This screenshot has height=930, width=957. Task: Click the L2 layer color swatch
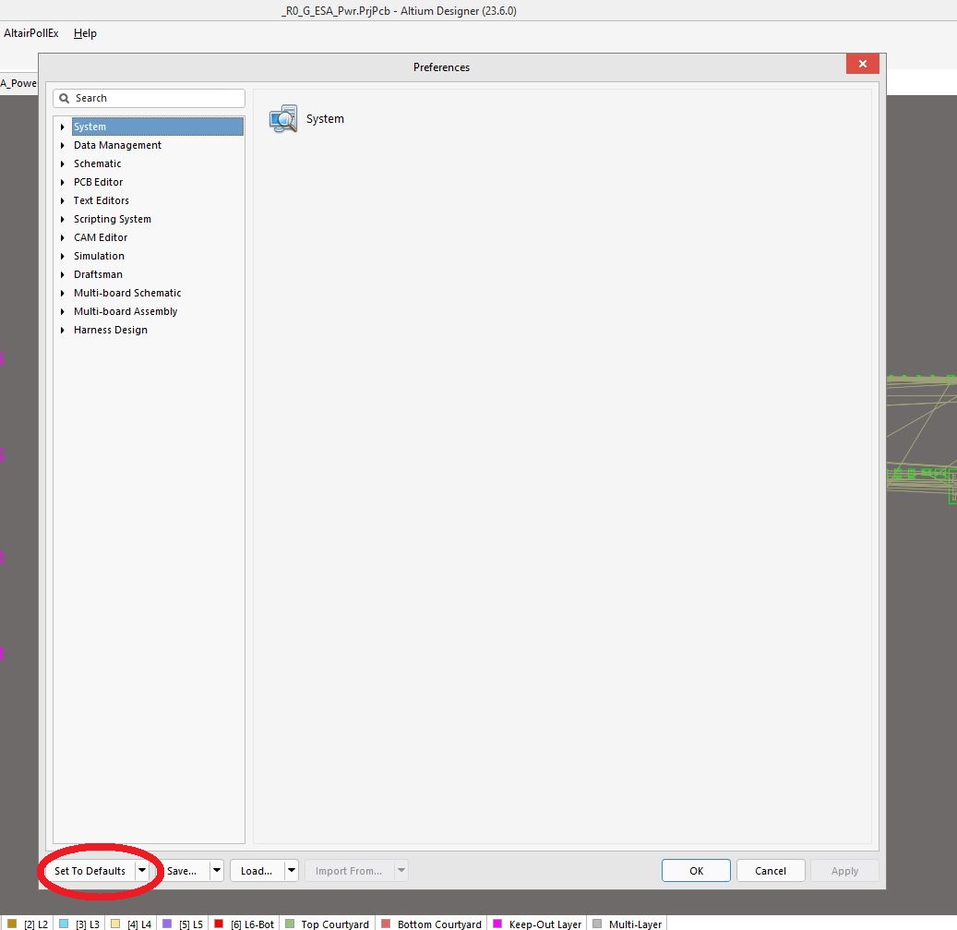[x=12, y=924]
